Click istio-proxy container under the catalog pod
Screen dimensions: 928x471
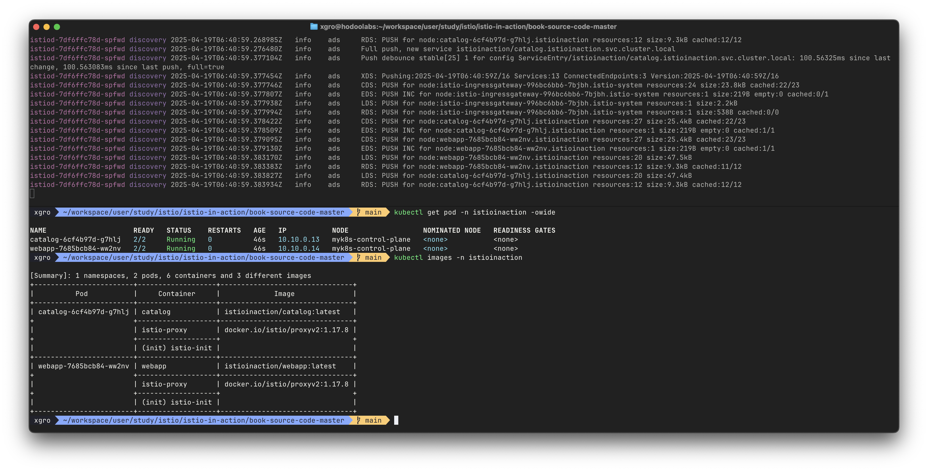click(x=164, y=330)
